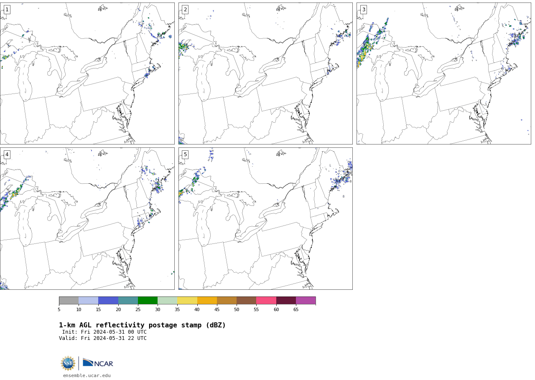Click the 1-km AGL reflectivity title
The image size is (535, 380).
(142, 325)
